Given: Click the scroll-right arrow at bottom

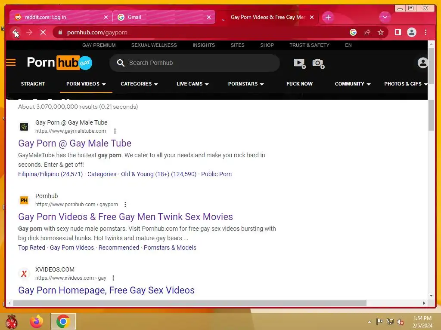Looking at the screenshot, I should 424,303.
